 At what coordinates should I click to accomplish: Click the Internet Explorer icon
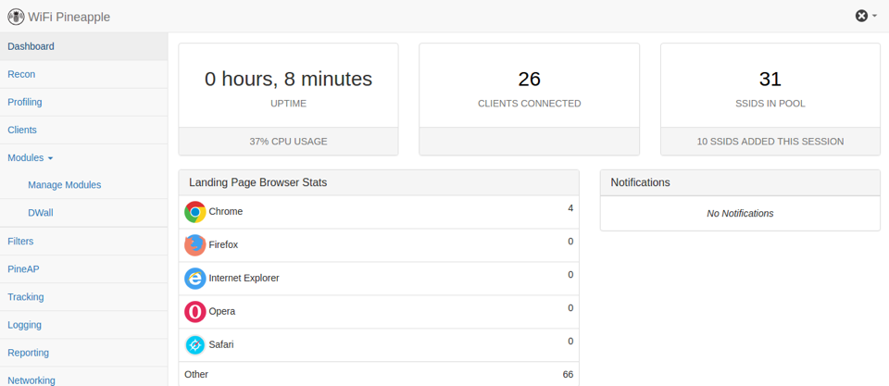(x=195, y=279)
